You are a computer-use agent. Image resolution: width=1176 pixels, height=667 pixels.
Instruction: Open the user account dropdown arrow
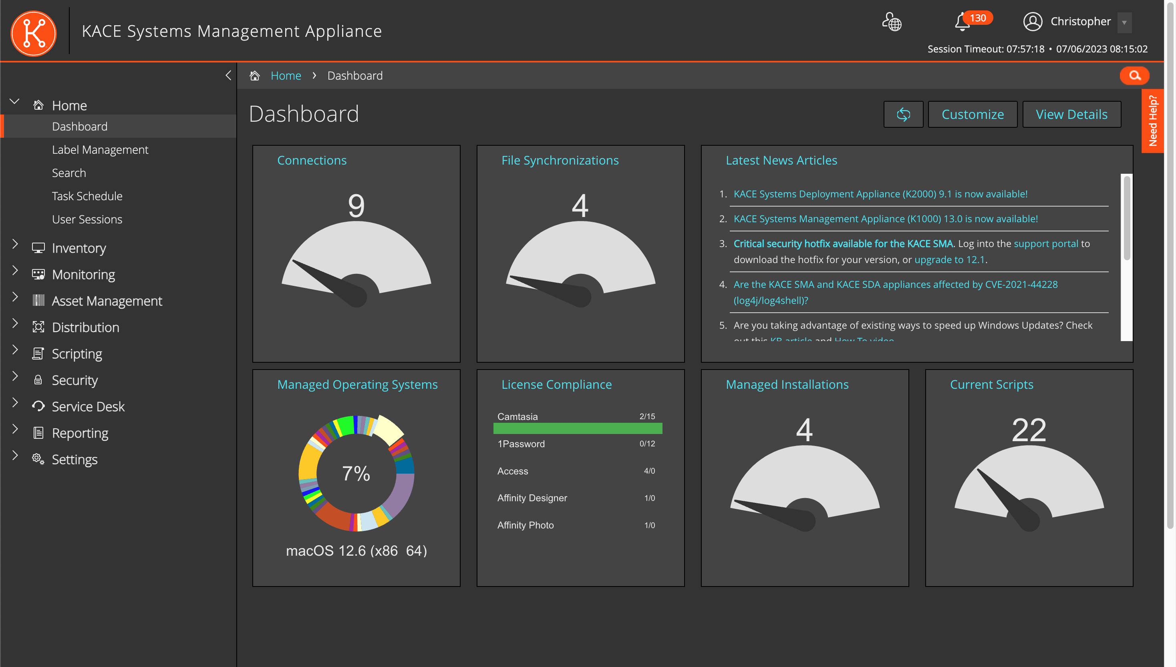(1124, 22)
